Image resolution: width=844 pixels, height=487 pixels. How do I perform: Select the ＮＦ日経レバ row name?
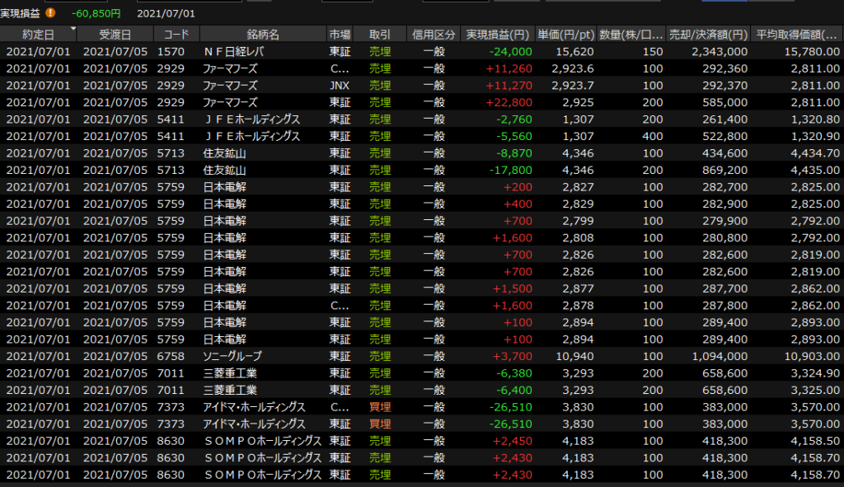233,51
